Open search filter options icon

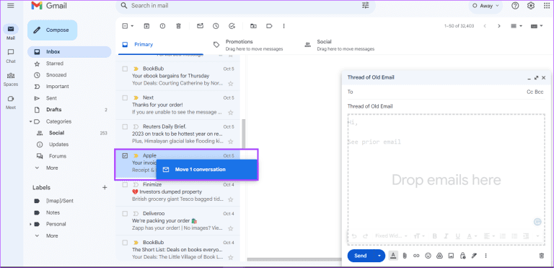click(x=366, y=6)
